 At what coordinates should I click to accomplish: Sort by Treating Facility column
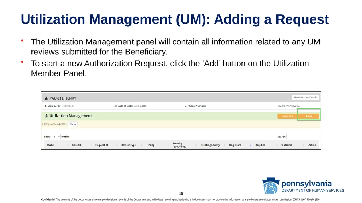pyautogui.click(x=210, y=145)
